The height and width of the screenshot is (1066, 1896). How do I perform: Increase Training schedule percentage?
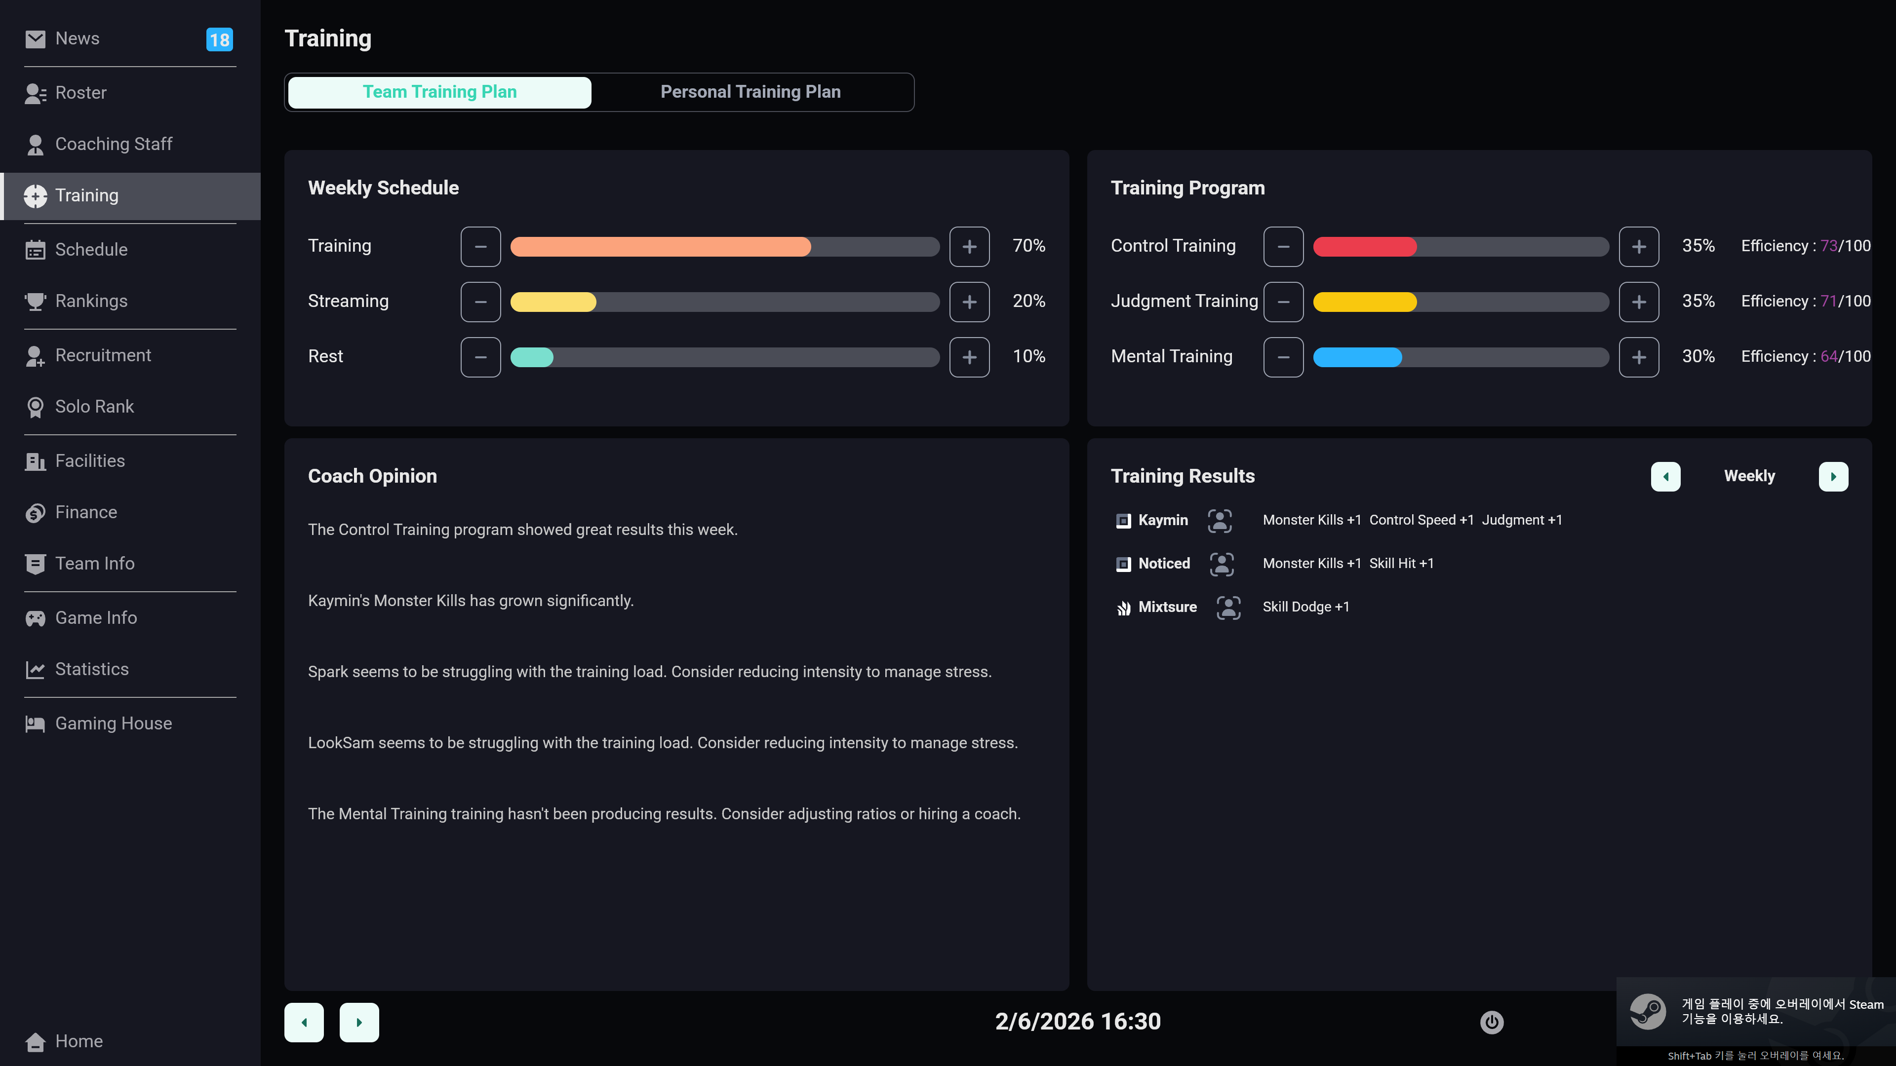[x=969, y=246]
